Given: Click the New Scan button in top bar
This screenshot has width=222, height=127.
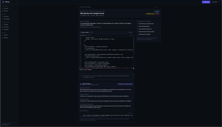Looking at the screenshot, I should pyautogui.click(x=206, y=2).
